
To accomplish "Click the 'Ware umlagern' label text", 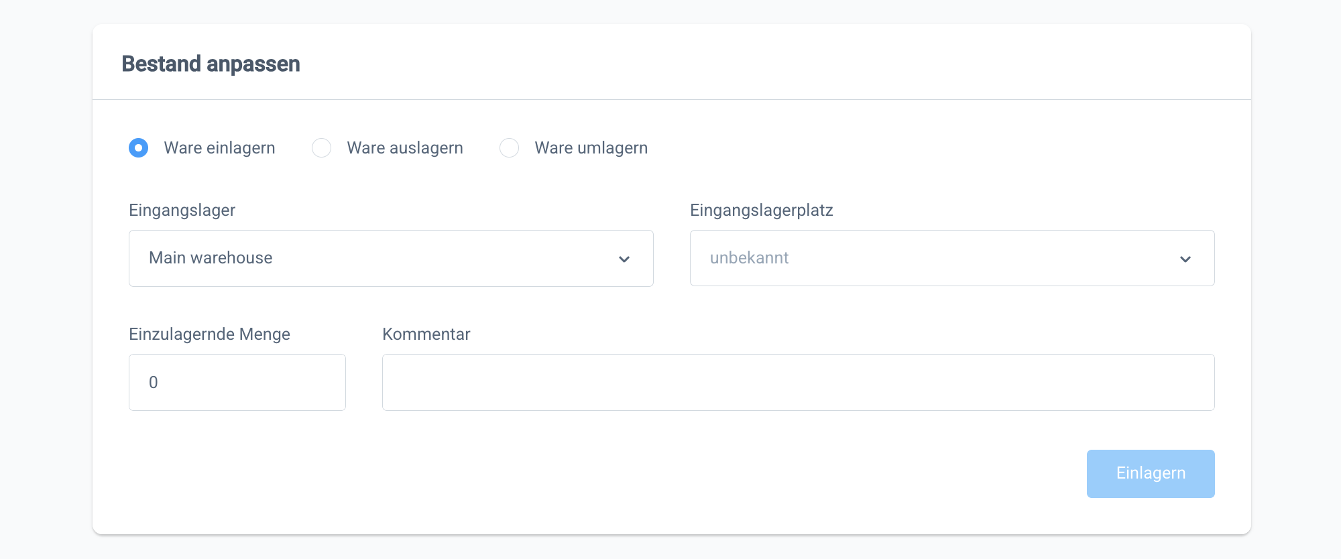I will [x=591, y=148].
